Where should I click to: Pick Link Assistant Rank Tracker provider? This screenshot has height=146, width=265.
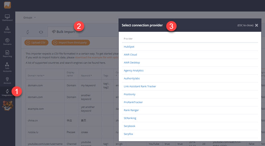click(140, 86)
